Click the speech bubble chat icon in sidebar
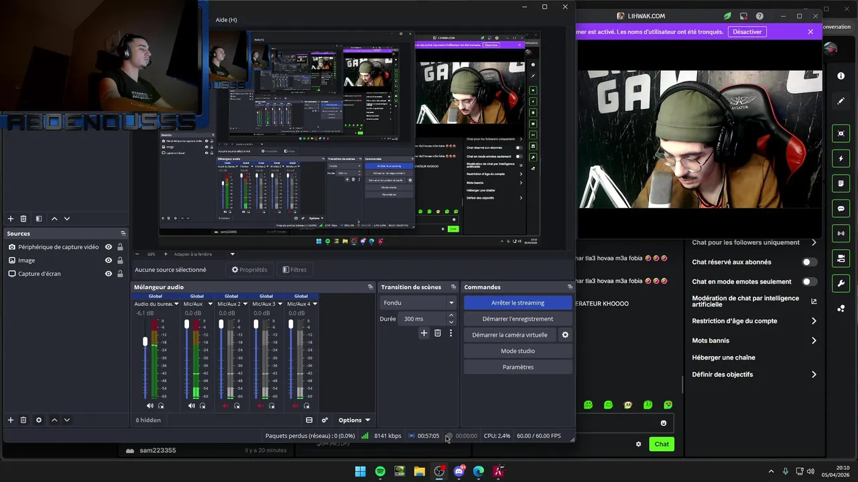Viewport: 858px width, 482px height. [x=841, y=209]
